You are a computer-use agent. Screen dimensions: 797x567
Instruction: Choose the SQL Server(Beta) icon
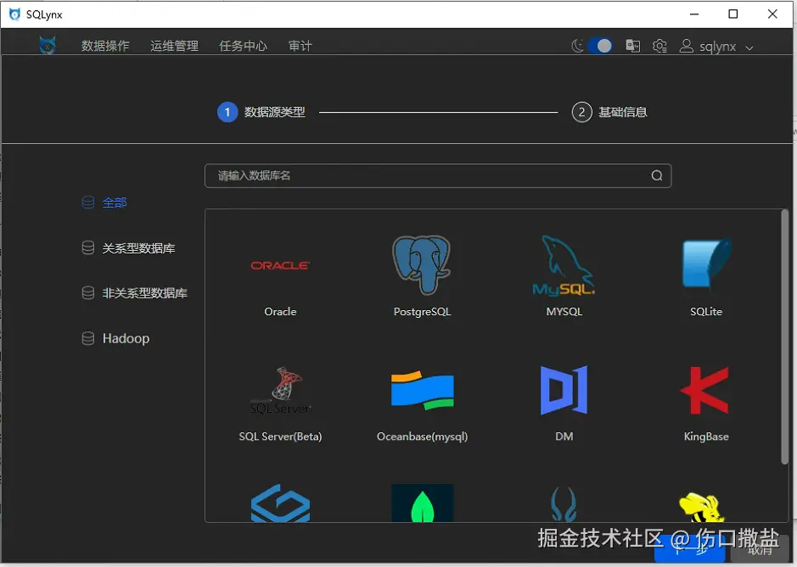tap(280, 390)
